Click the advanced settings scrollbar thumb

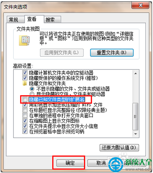pos(135,117)
